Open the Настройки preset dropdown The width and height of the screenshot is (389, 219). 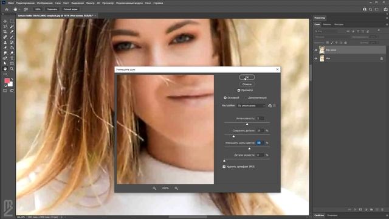pos(251,105)
